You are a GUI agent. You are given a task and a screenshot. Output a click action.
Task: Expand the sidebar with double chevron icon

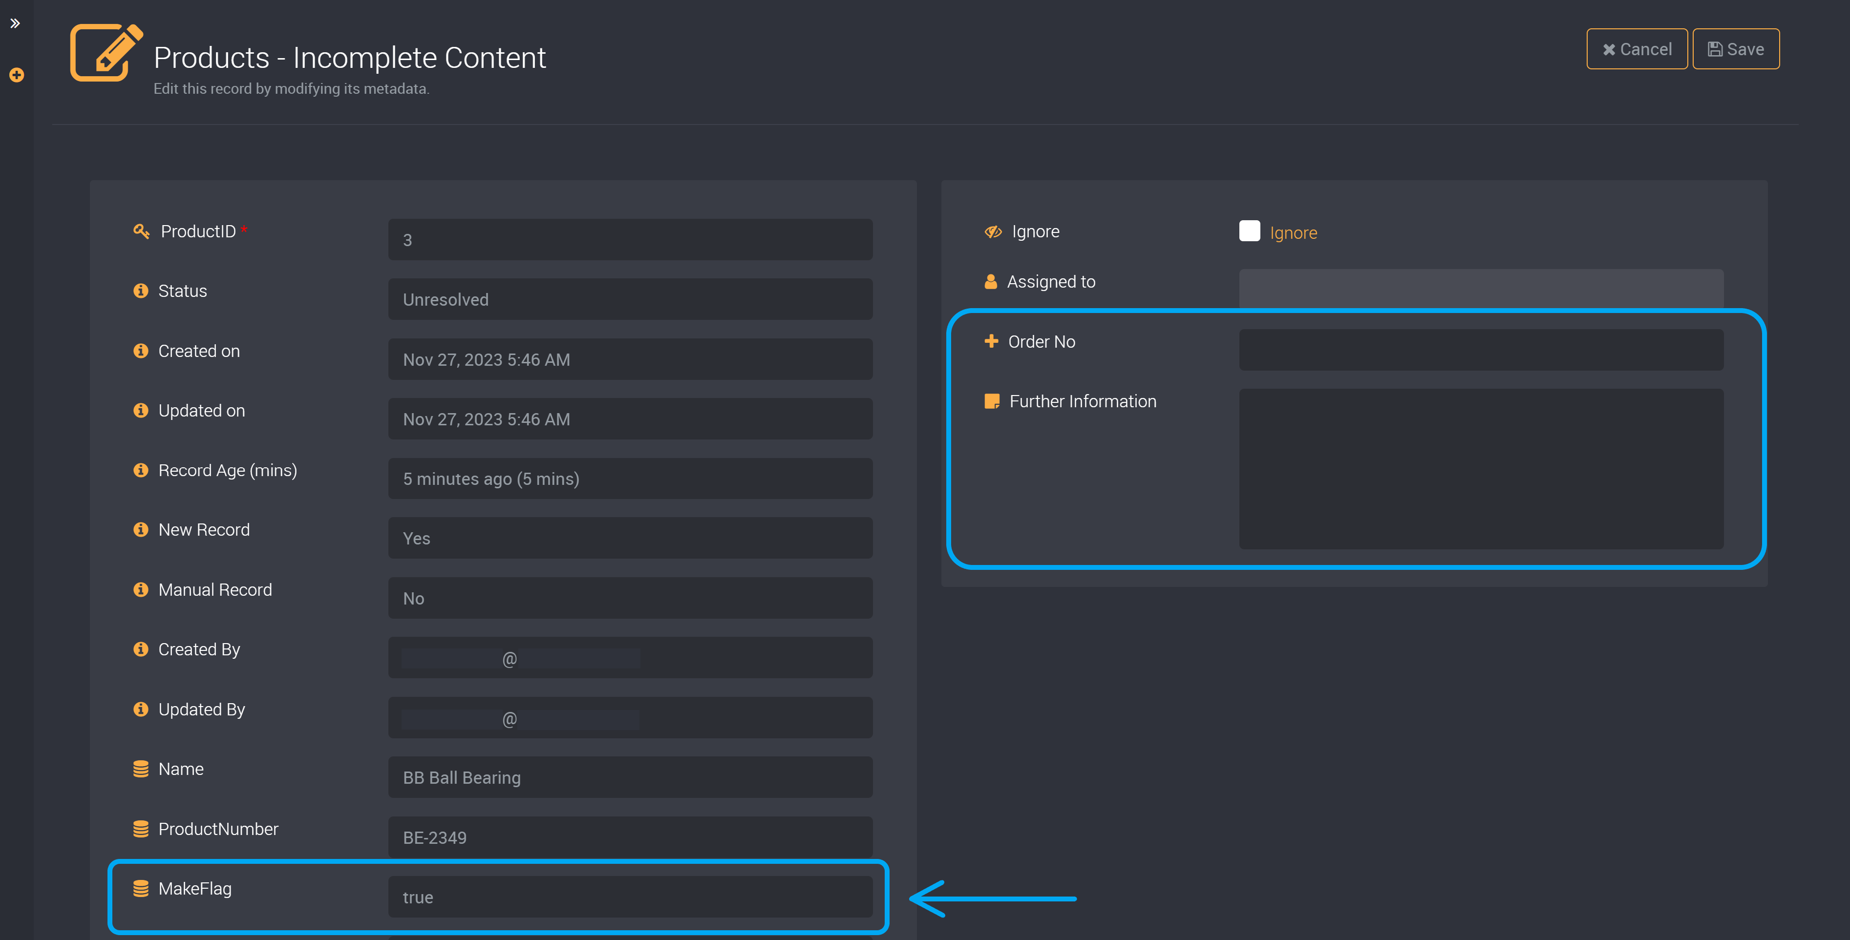coord(15,23)
